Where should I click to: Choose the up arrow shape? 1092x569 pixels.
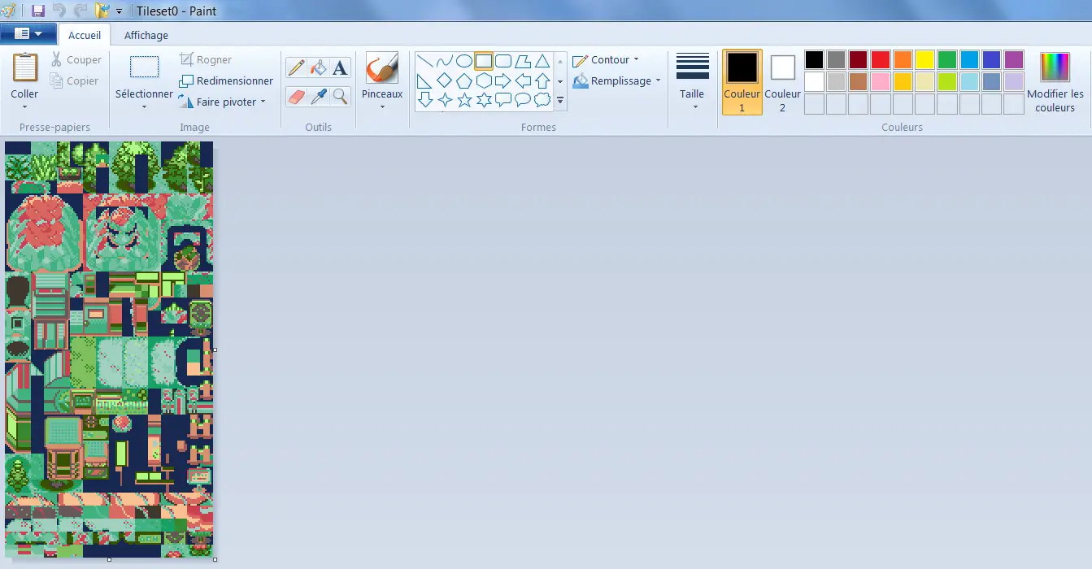[x=542, y=80]
